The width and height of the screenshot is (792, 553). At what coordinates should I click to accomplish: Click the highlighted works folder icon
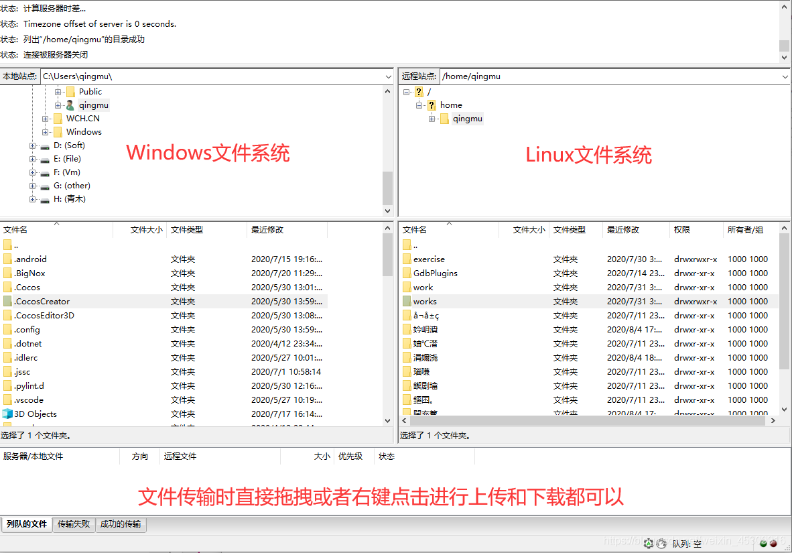point(407,301)
